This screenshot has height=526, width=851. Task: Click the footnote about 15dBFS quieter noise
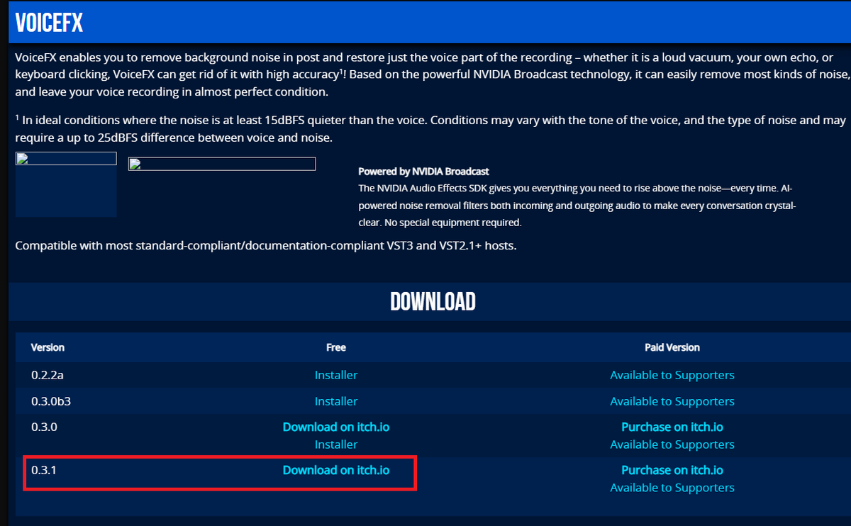click(430, 128)
